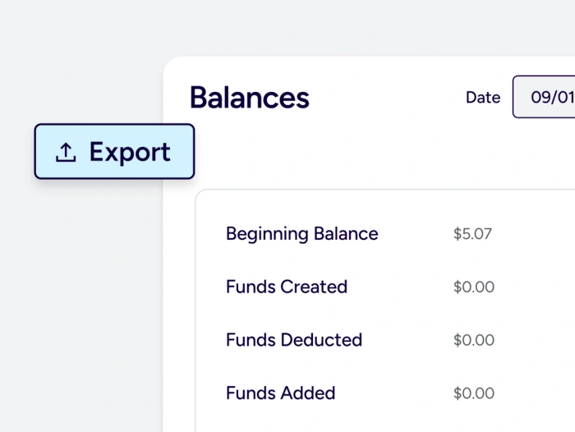This screenshot has width=575, height=432.
Task: Click blank space right of the $5.07 amount
Action: pyautogui.click(x=534, y=234)
